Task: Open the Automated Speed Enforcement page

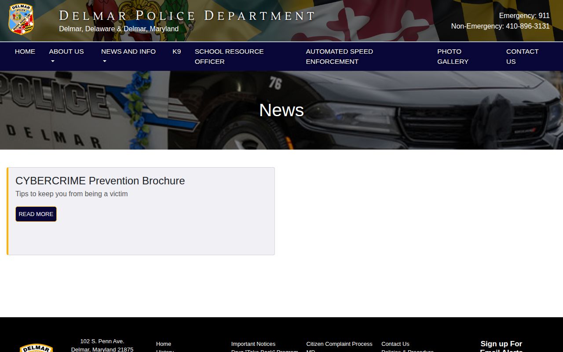Action: click(x=339, y=56)
